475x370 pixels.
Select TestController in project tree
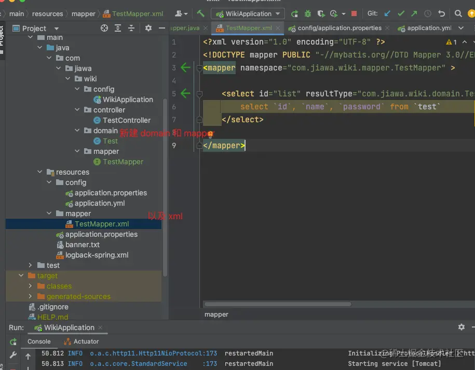pyautogui.click(x=122, y=120)
